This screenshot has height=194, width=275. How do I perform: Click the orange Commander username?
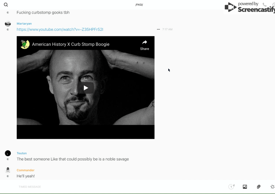coord(26,170)
